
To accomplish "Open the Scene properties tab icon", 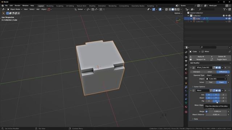I will [x=186, y=69].
